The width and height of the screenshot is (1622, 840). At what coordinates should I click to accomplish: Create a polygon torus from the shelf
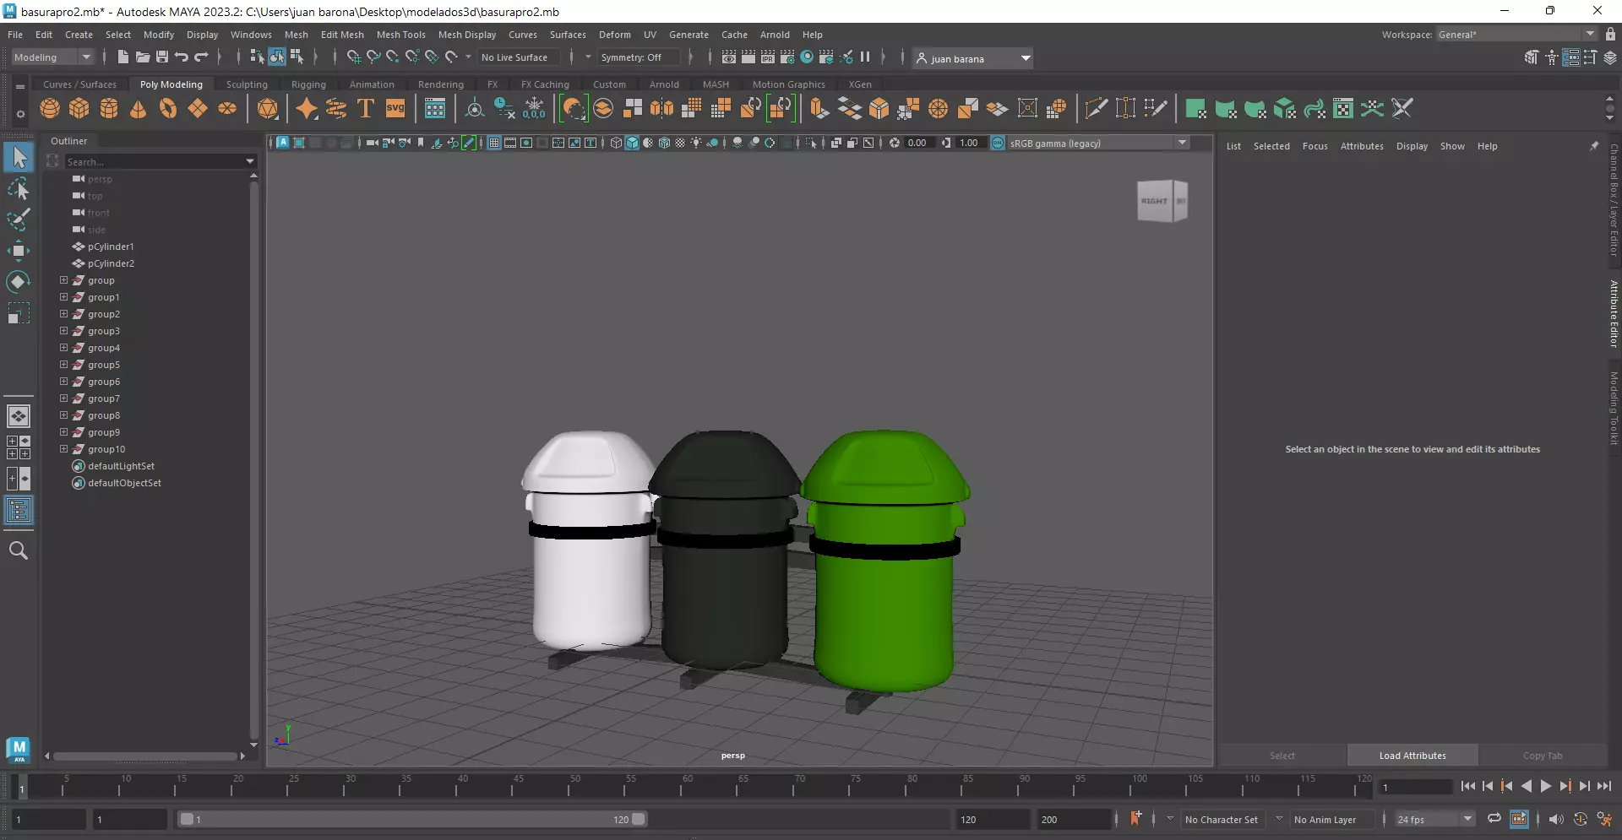[x=168, y=108]
